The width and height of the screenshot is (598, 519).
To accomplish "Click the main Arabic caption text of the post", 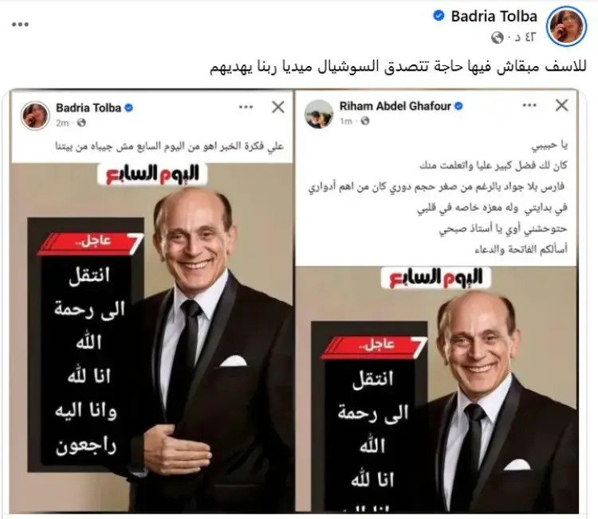I will coord(397,67).
